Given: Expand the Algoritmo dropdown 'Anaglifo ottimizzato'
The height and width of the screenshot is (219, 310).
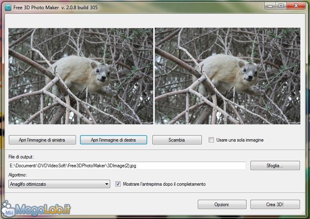Looking at the screenshot, I should 60,184.
